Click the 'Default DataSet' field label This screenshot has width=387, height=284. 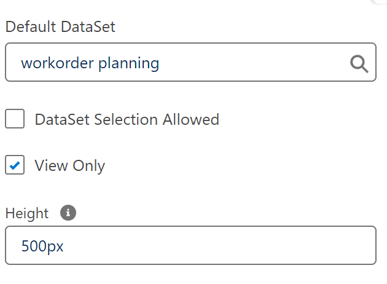tap(60, 27)
